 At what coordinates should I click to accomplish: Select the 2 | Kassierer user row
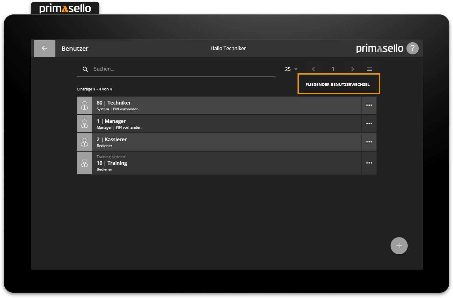click(226, 142)
